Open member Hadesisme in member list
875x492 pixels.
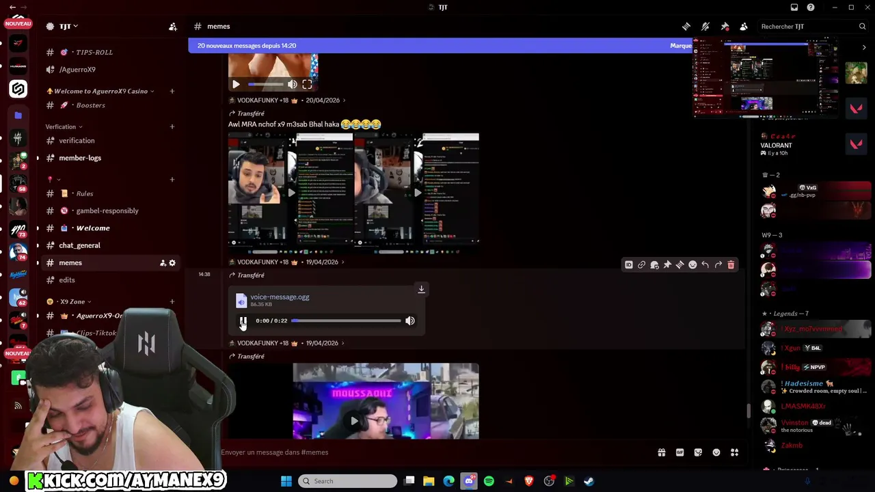[815, 387]
